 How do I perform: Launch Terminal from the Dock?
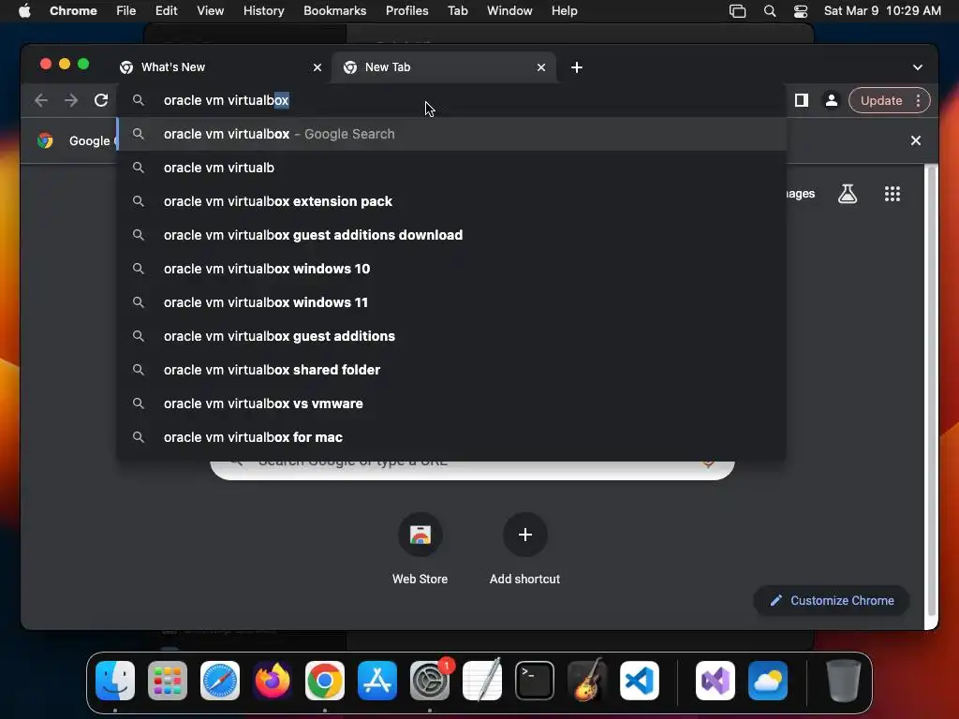pyautogui.click(x=535, y=681)
